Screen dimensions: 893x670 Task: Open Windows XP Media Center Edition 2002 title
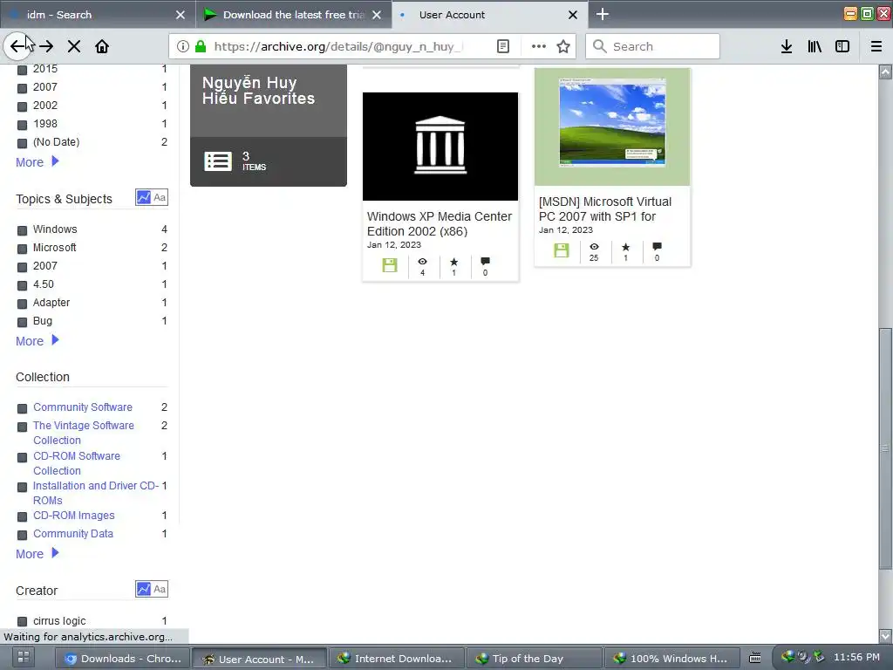[x=440, y=224]
